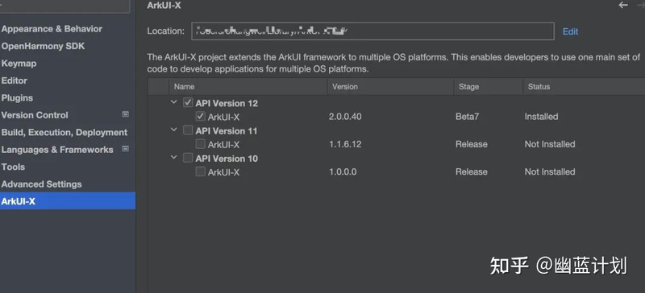This screenshot has height=293, width=645.
Task: Click the back arrow in the header
Action: pyautogui.click(x=623, y=5)
